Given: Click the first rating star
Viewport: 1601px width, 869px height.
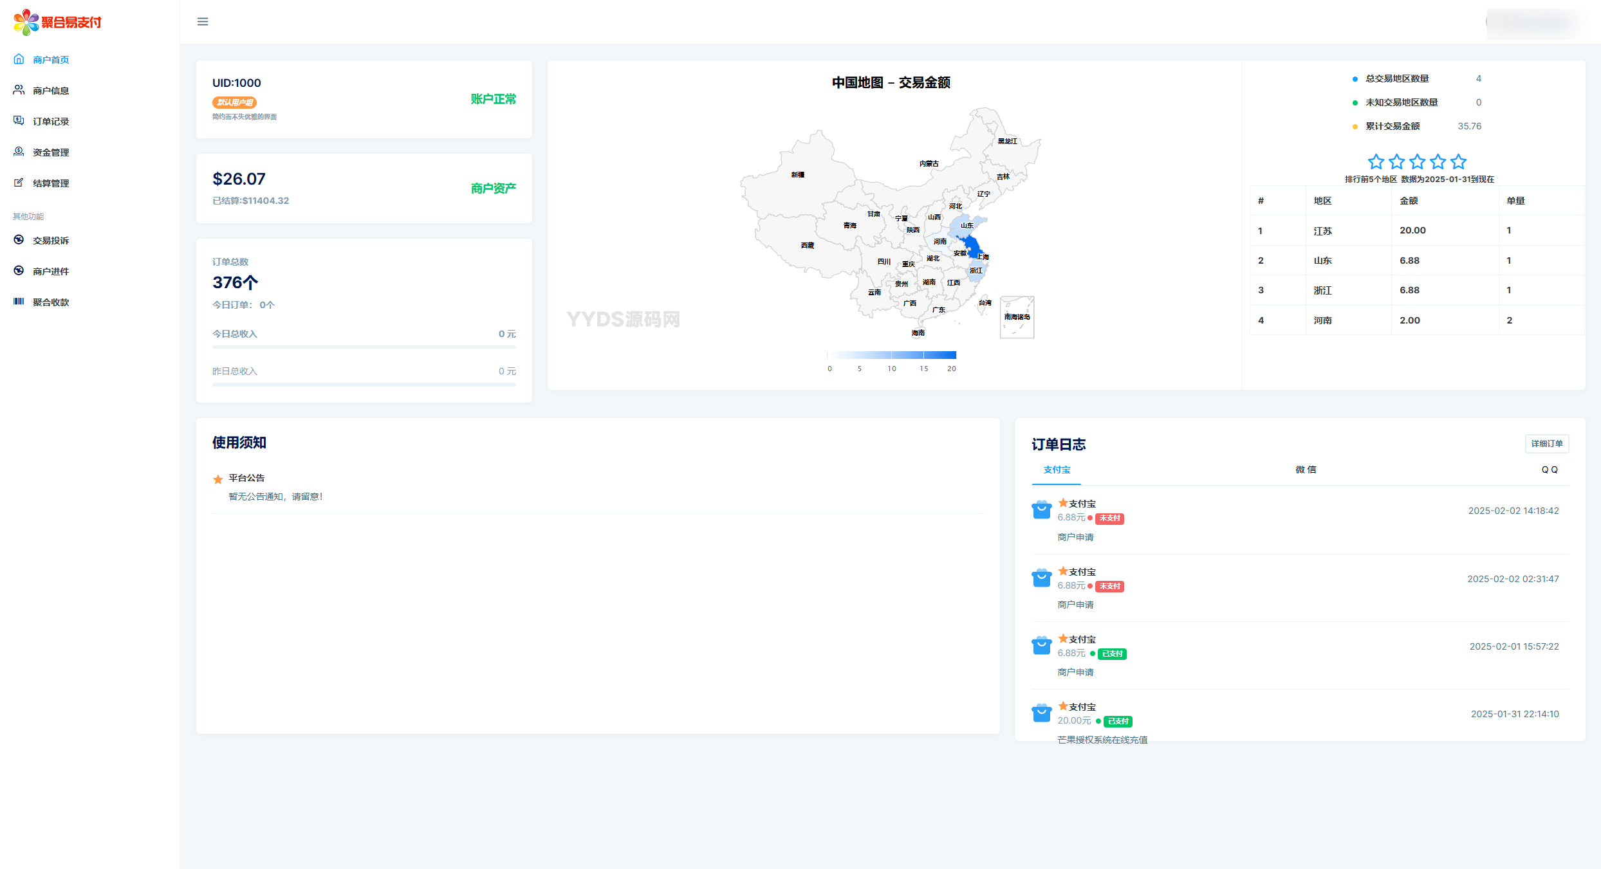Looking at the screenshot, I should [x=1376, y=161].
